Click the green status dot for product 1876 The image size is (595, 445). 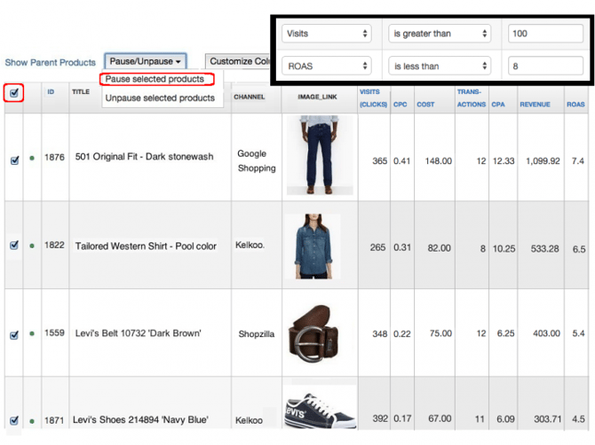point(32,160)
